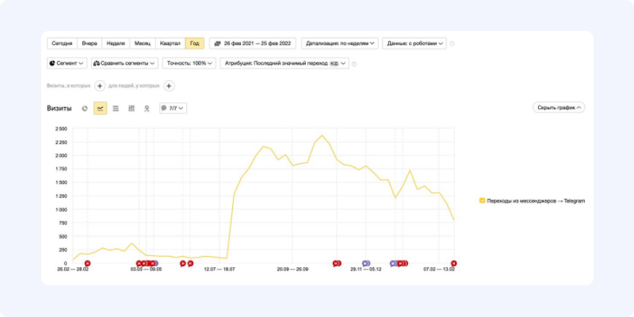634x317 pixels.
Task: Open help icon next to Атрибуция dropdown
Action: [354, 64]
